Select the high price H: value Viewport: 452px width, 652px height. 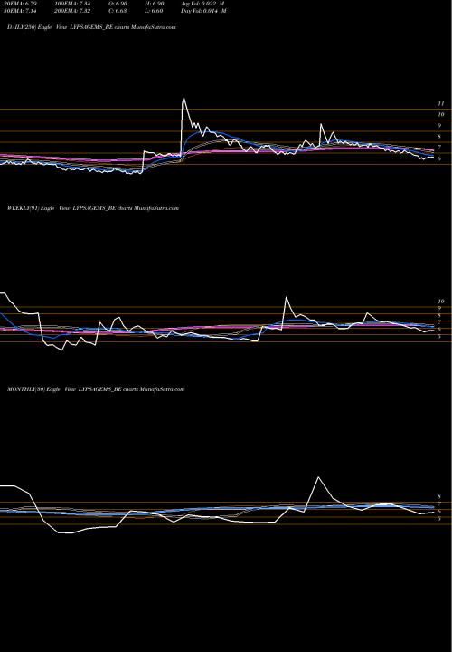tap(154, 4)
